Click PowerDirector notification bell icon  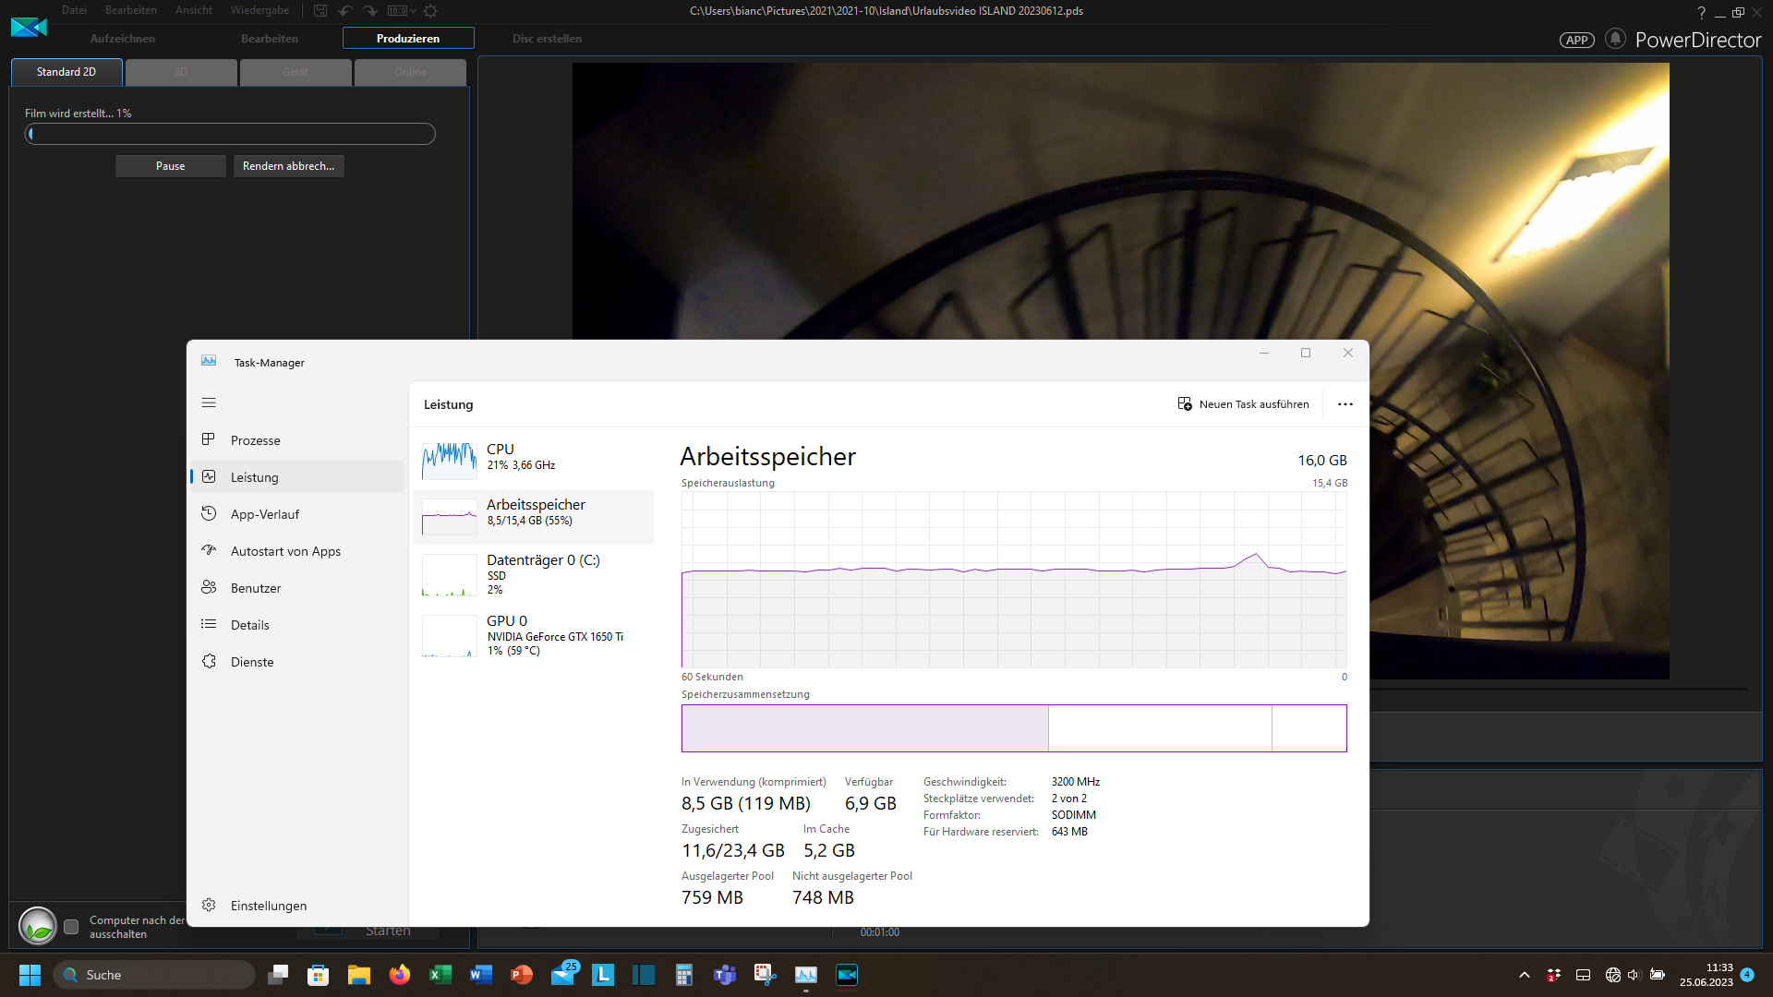tap(1615, 39)
